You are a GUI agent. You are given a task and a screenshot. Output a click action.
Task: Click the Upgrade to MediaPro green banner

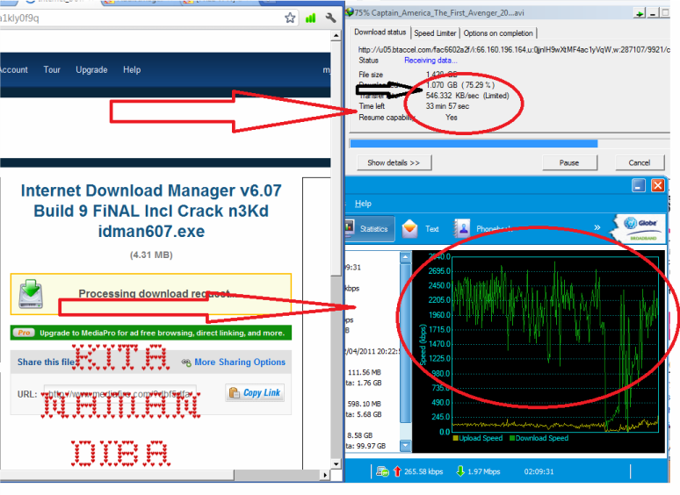(x=151, y=333)
